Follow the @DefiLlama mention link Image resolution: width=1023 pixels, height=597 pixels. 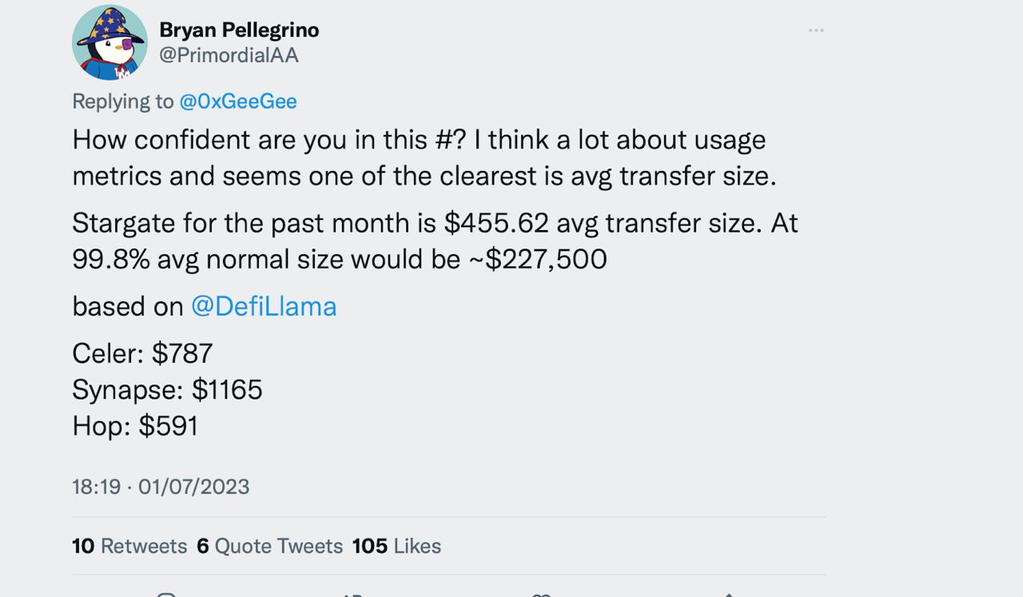[x=264, y=306]
